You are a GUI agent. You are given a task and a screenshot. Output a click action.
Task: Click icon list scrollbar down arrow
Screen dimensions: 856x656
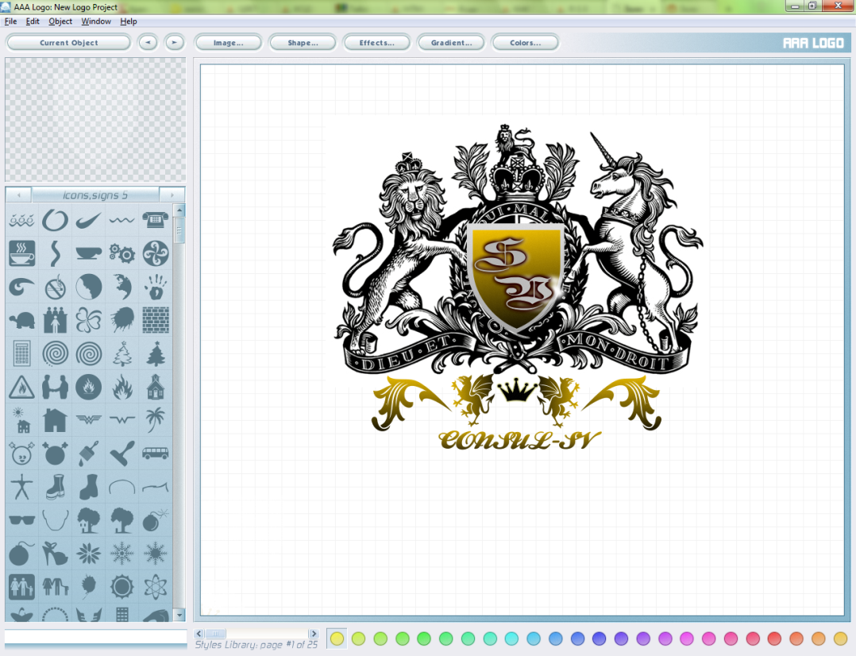pyautogui.click(x=179, y=615)
